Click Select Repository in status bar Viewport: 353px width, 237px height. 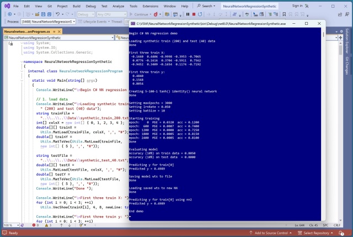(315, 233)
